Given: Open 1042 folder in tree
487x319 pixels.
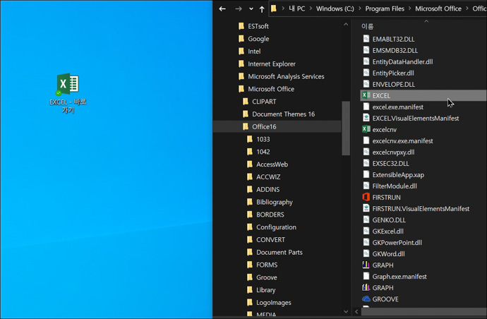Looking at the screenshot, I should (263, 152).
